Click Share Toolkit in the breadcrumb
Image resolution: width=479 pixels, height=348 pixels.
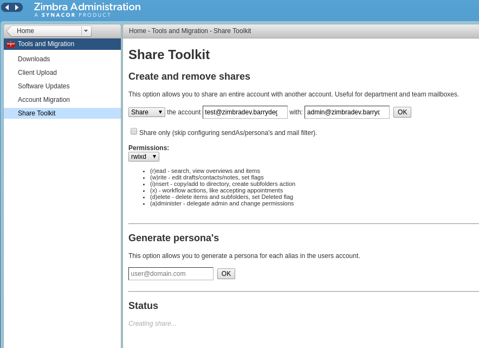coord(232,31)
